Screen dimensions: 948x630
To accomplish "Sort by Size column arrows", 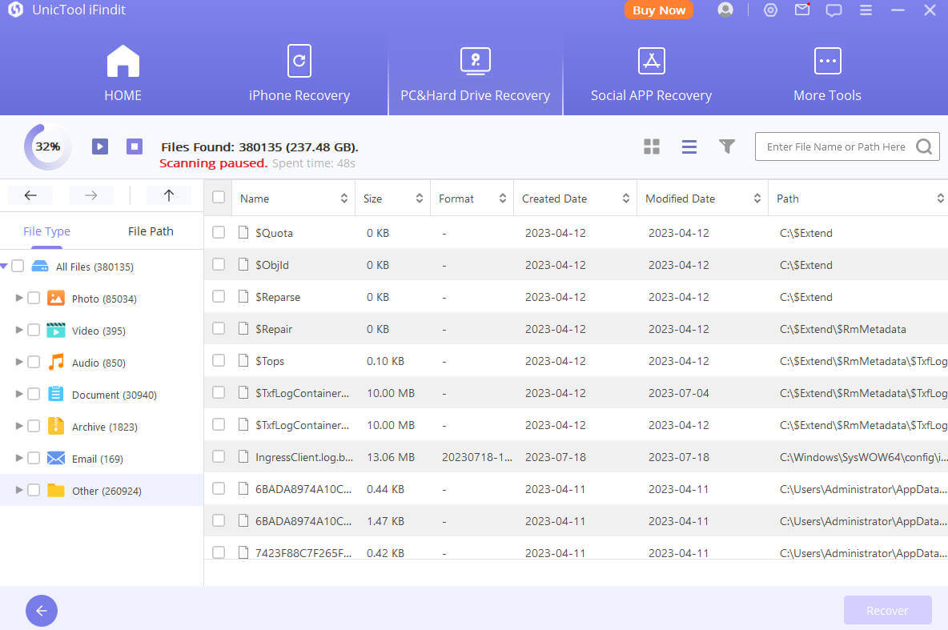I will coord(419,199).
